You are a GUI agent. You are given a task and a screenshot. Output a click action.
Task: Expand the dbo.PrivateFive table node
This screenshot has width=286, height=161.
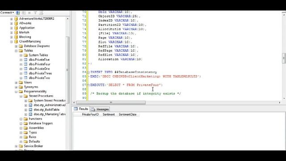coord(21,60)
